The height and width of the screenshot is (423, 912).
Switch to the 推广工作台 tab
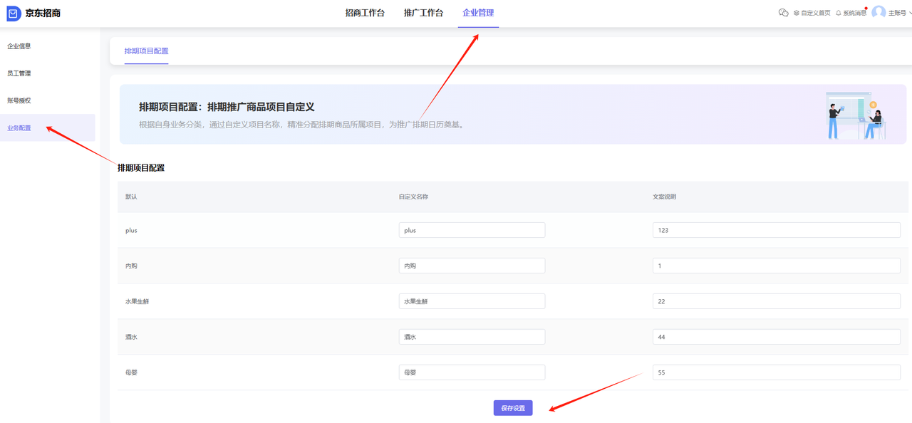423,12
